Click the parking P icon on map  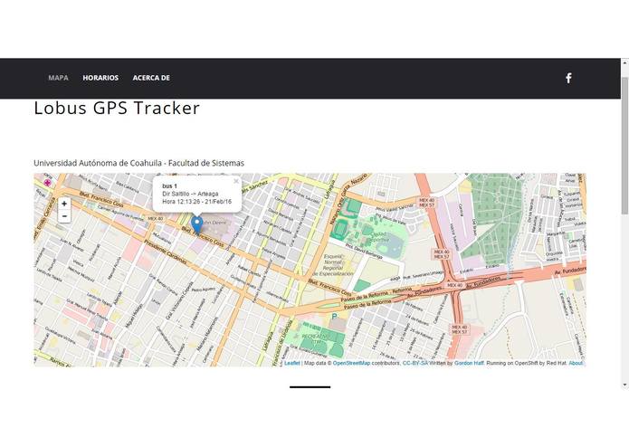(334, 317)
